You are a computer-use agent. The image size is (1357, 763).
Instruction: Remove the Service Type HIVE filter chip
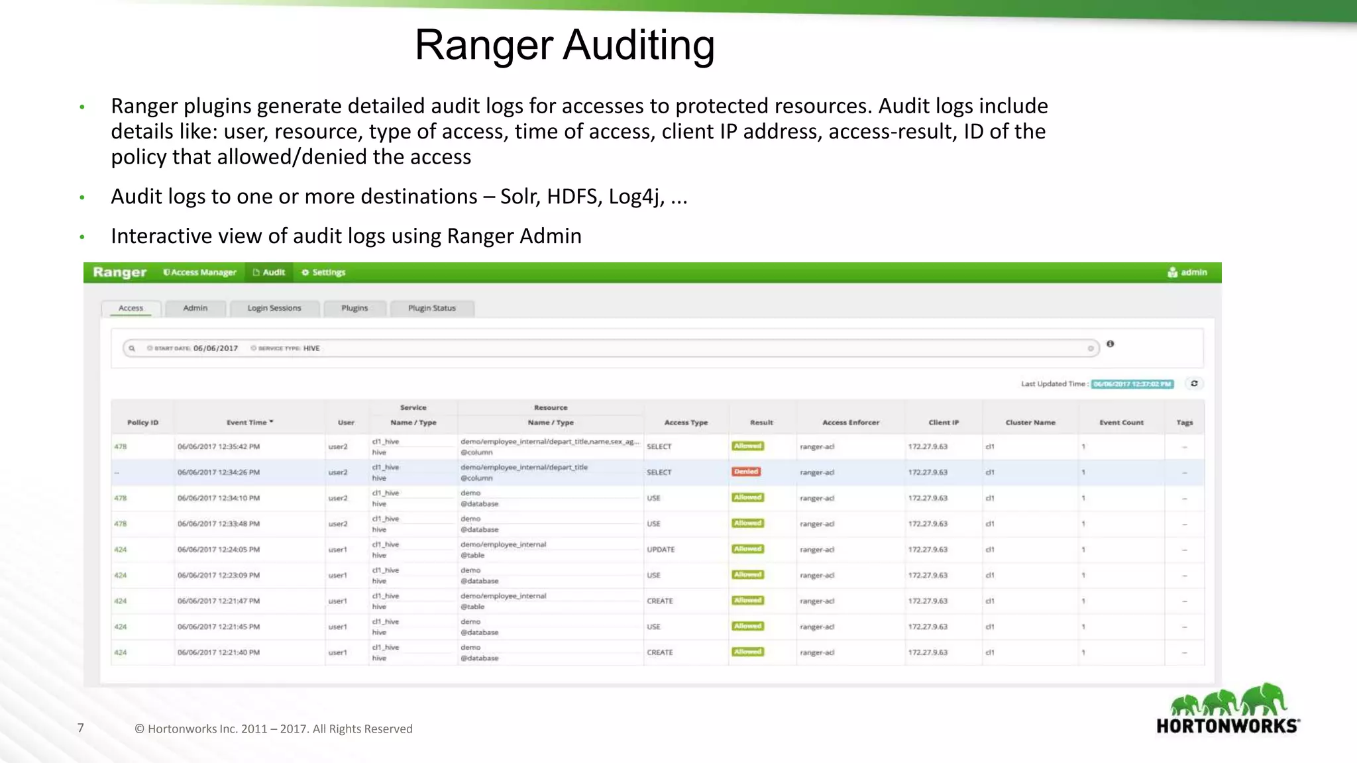tap(253, 348)
